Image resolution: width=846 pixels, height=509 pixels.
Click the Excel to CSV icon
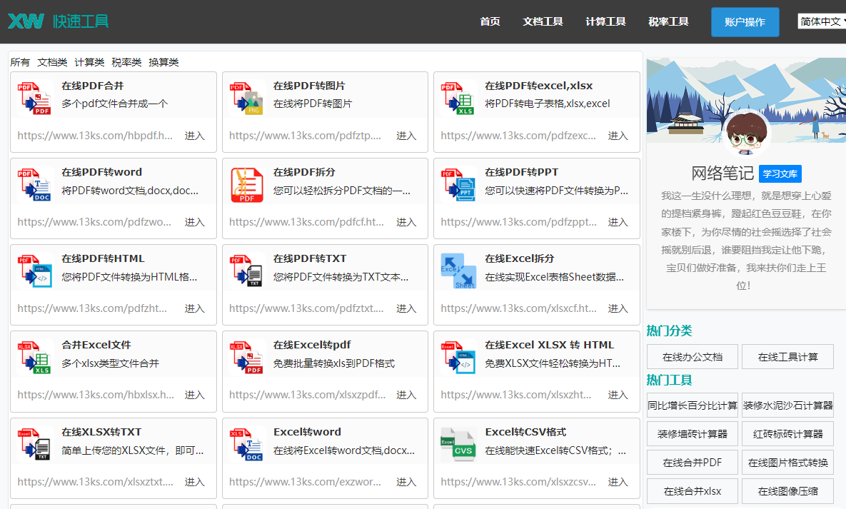point(458,445)
